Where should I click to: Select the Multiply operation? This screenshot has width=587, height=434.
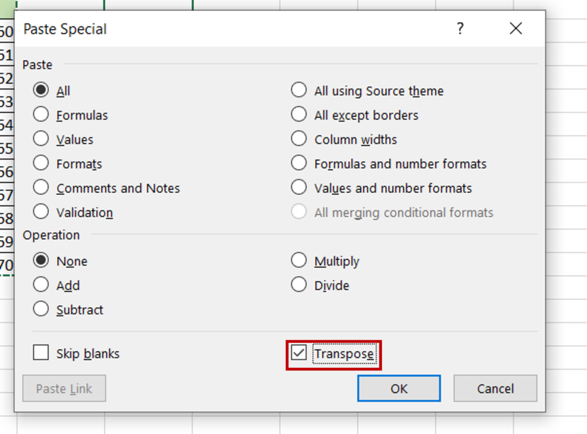pyautogui.click(x=299, y=260)
